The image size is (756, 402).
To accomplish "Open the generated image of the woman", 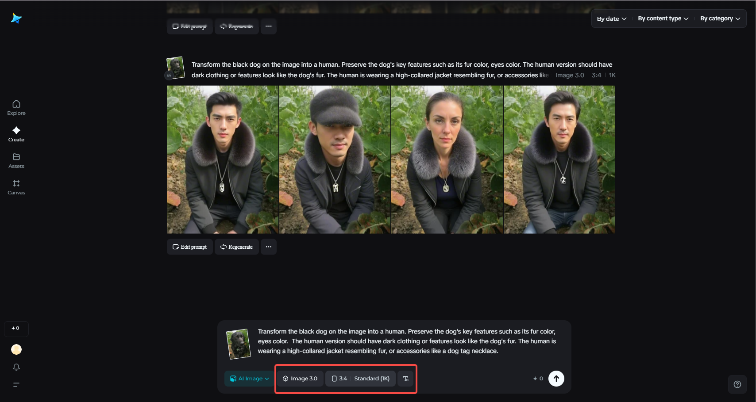I will 447,159.
